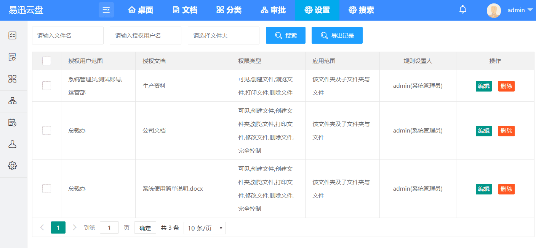The image size is (536, 248).
Task: Check the checkbox on the 公司文档 row
Action: 46,130
